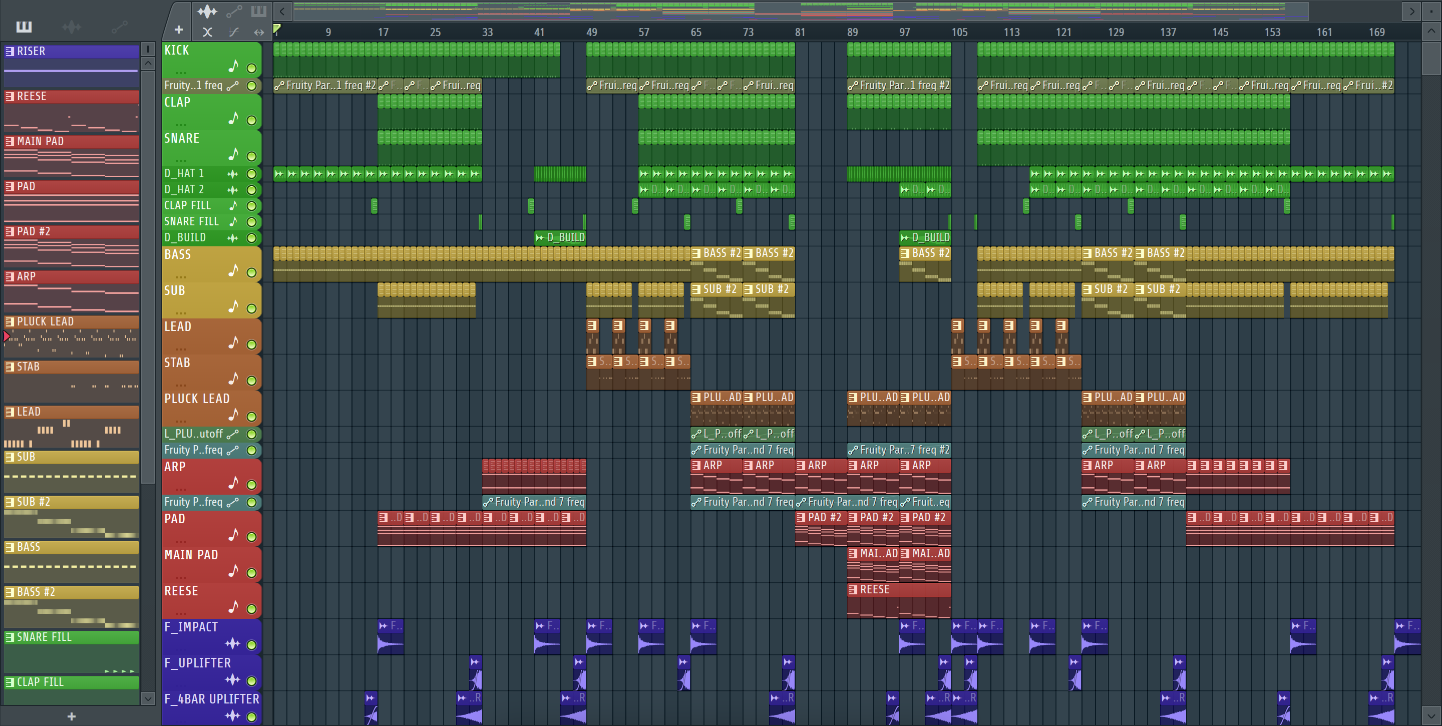
Task: Set playlist clip focus to pattern clips
Action: tap(259, 11)
